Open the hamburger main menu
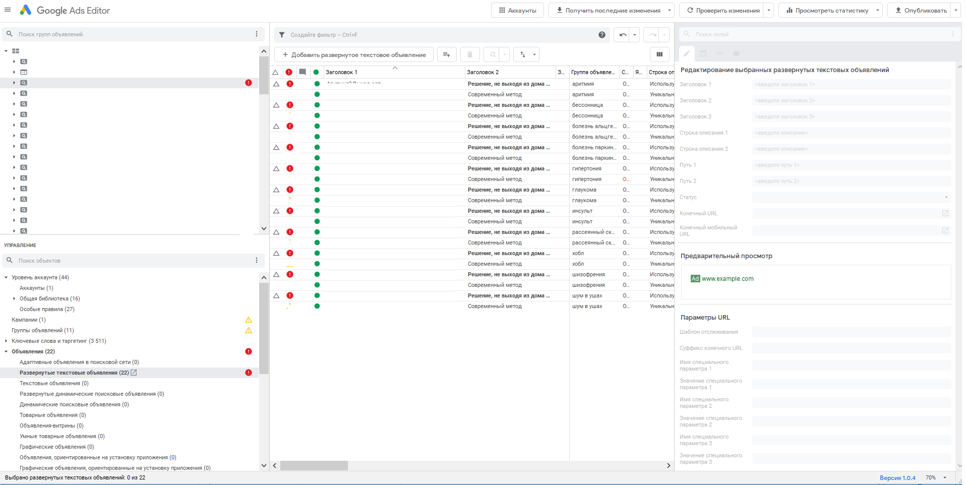The image size is (966, 485). [x=8, y=10]
